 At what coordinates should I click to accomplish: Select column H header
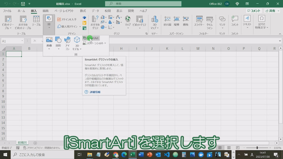(121, 49)
